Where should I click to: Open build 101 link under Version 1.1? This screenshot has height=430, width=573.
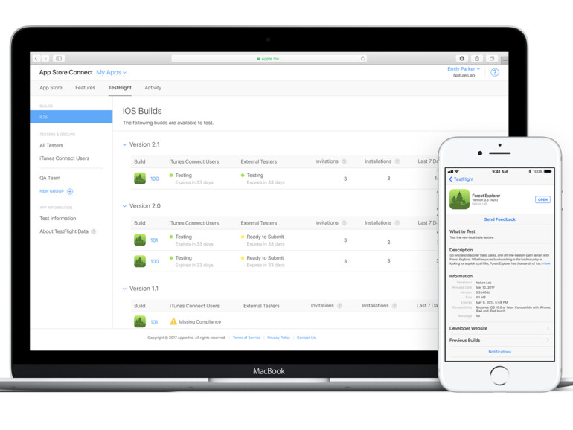[154, 322]
